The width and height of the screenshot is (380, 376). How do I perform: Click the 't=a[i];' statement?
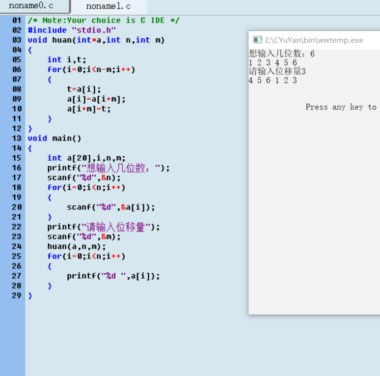(x=84, y=89)
